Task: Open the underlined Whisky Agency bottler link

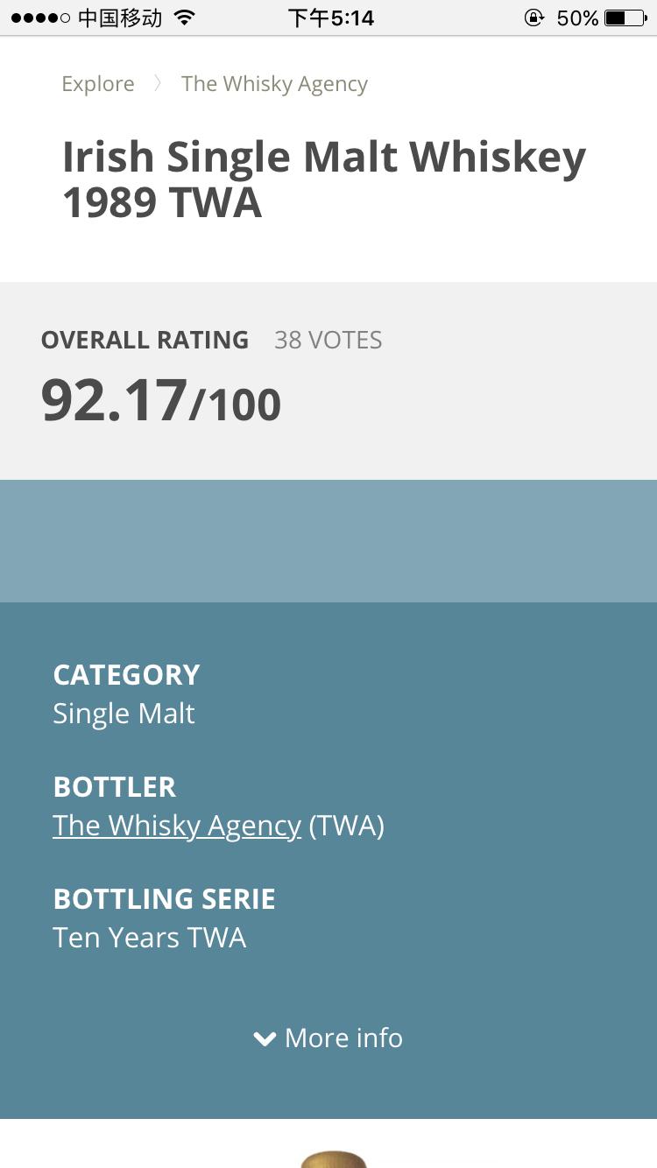Action: (x=177, y=826)
